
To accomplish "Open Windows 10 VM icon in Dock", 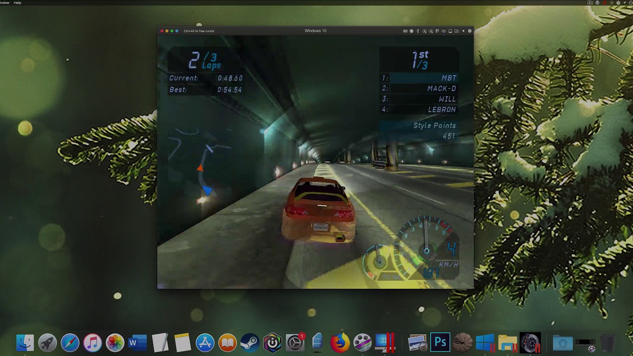I will (x=485, y=343).
